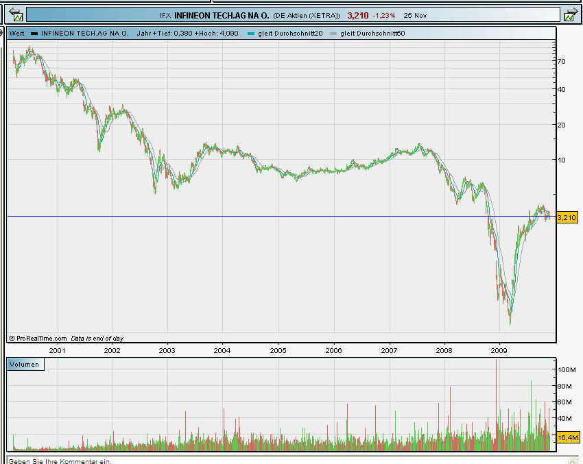This screenshot has width=583, height=464.
Task: Click the 2007 year label
Action: pyautogui.click(x=390, y=351)
